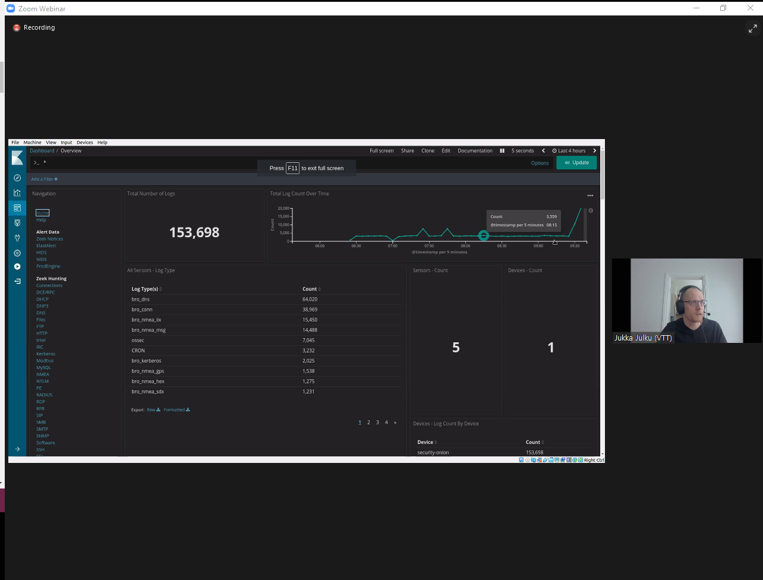Screen dimensions: 763x580
Task: Open Discover via the compass icon
Action: pyautogui.click(x=17, y=178)
